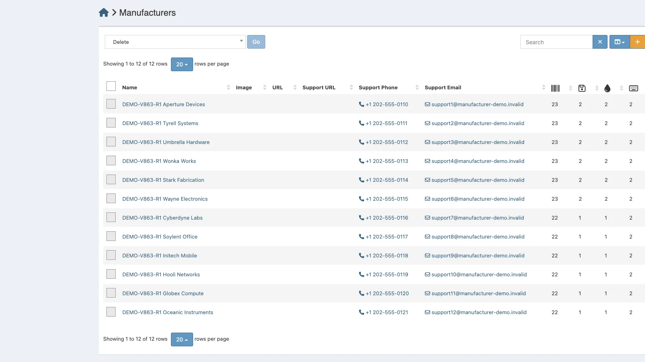Check the Tyrell Systems row checkbox
Image resolution: width=645 pixels, height=362 pixels.
[x=111, y=123]
